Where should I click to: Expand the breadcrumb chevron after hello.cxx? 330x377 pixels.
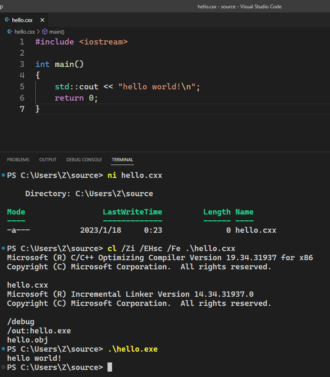[x=38, y=32]
